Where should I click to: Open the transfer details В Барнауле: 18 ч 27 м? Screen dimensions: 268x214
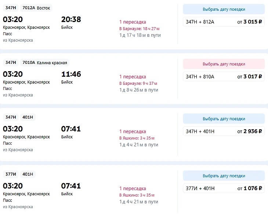[139, 29]
